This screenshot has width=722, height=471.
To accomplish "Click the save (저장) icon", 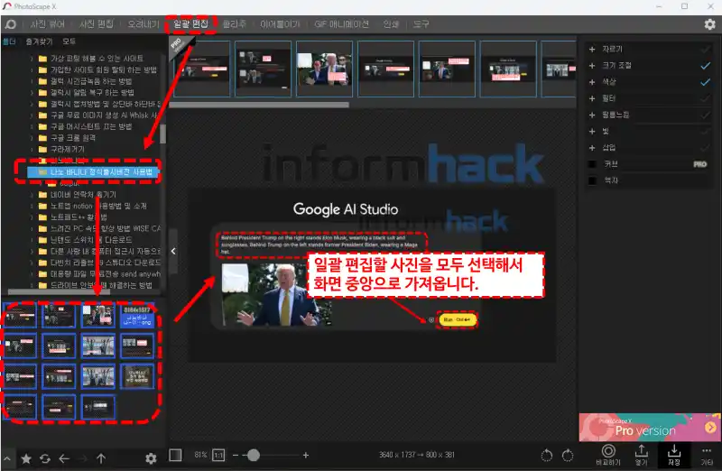I will (x=673, y=455).
